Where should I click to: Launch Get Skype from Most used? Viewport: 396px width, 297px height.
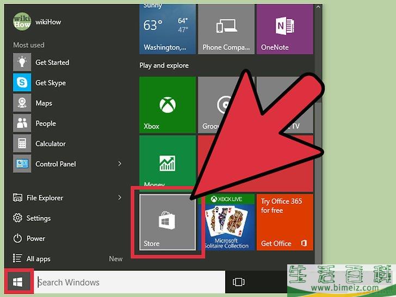click(50, 83)
